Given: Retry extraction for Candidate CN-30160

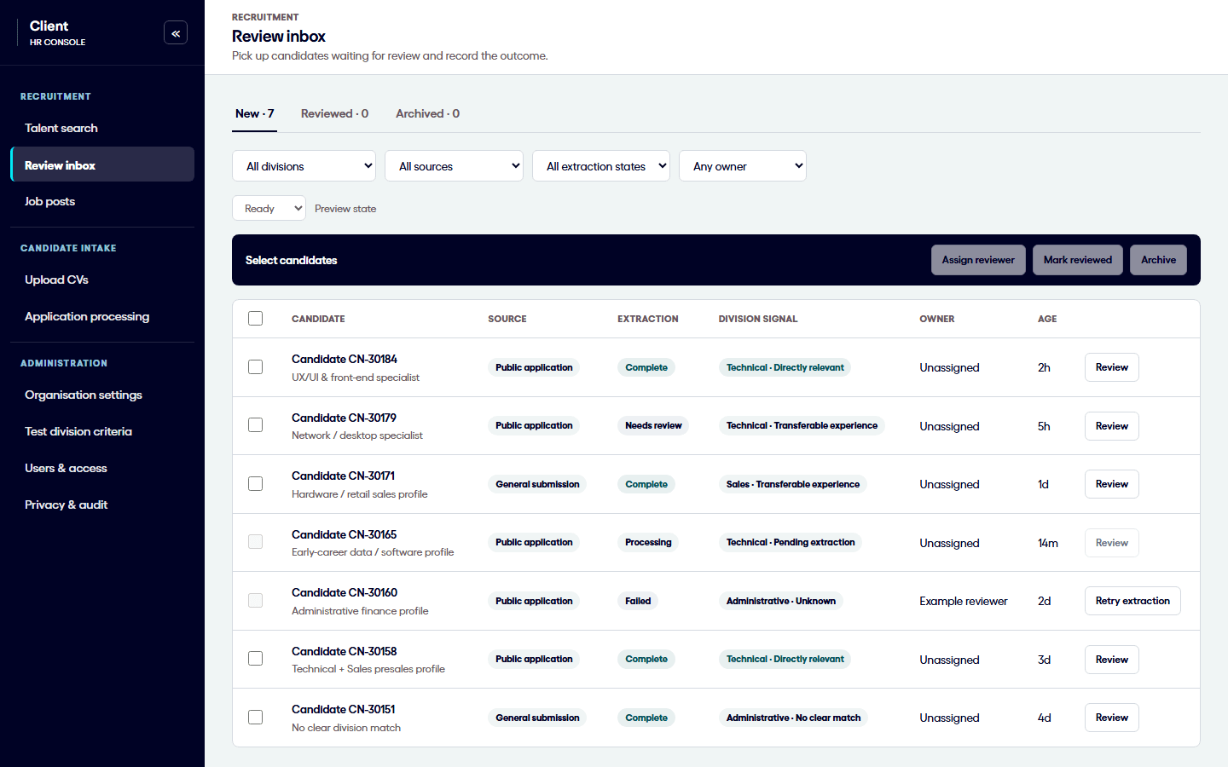Looking at the screenshot, I should (x=1132, y=601).
